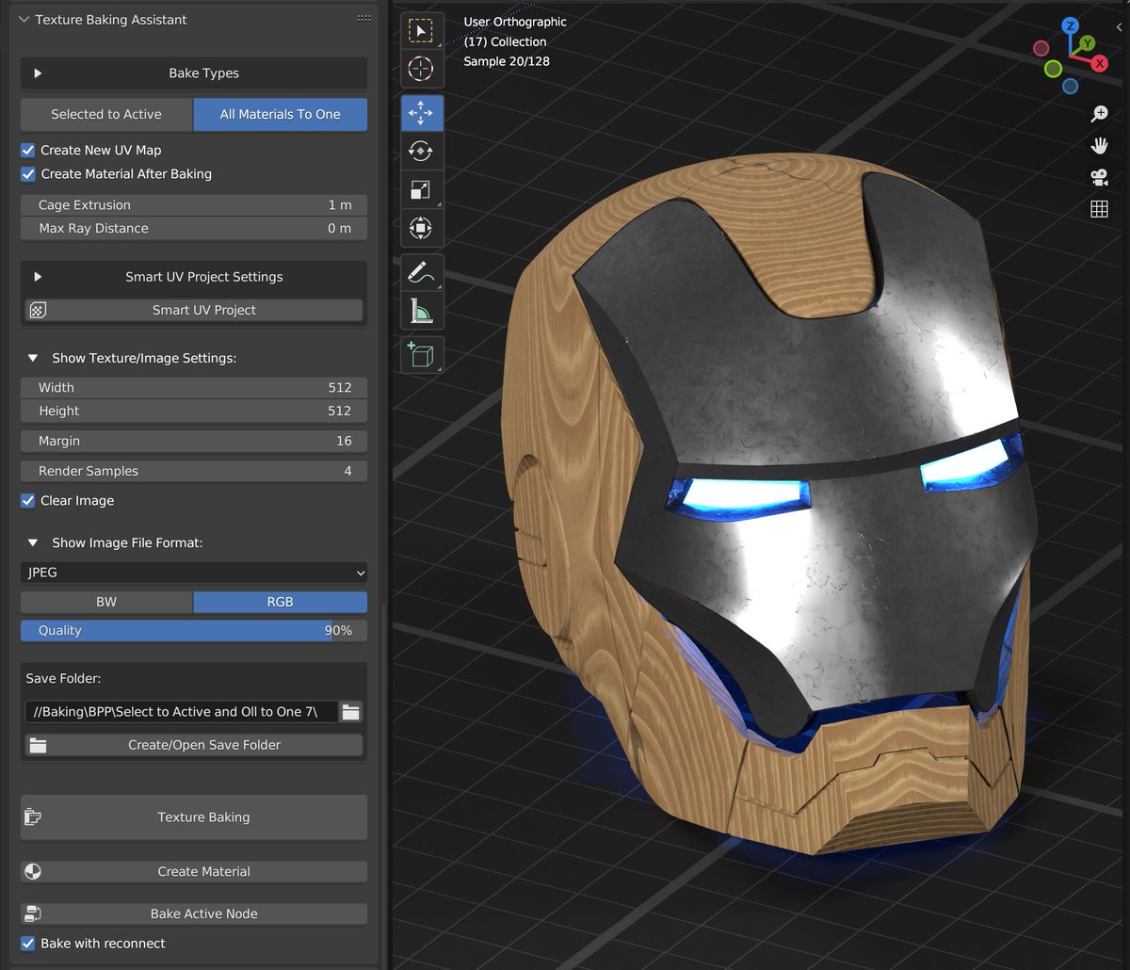Click the Height 512 field
The height and width of the screenshot is (970, 1130).
[x=194, y=411]
